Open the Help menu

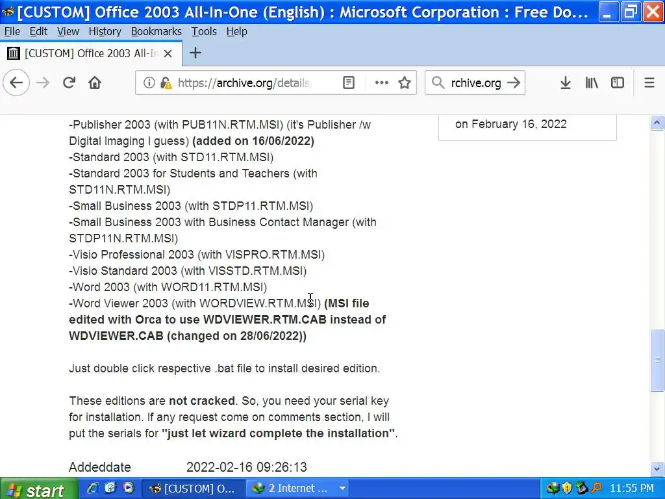coord(236,31)
